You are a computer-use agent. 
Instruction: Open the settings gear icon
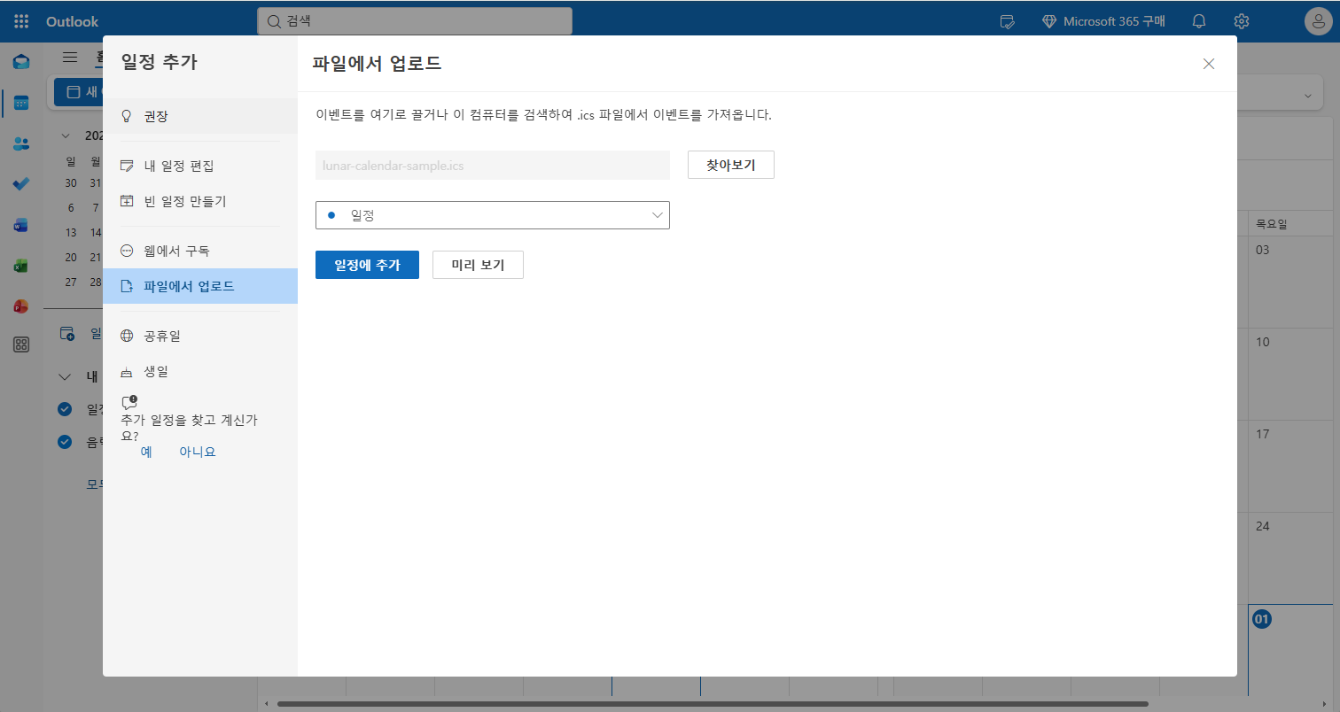pos(1242,21)
